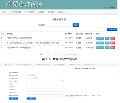Click the blue 保存 button
Screen dimensions: 120x103
[13, 98]
